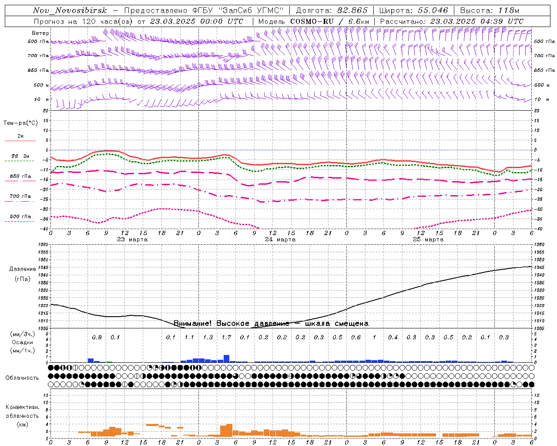Click the (мм/1ч.) units label
Screen dimensions: 557x446
(x=22, y=351)
